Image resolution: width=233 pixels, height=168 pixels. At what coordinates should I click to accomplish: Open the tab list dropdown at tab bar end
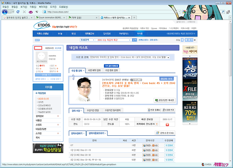230,17
